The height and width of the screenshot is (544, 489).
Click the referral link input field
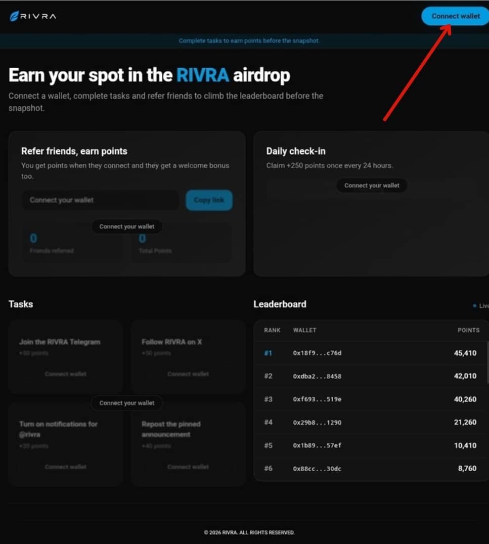coord(100,200)
